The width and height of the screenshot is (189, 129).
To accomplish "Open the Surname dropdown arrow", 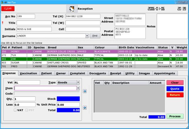I will 87,36.
